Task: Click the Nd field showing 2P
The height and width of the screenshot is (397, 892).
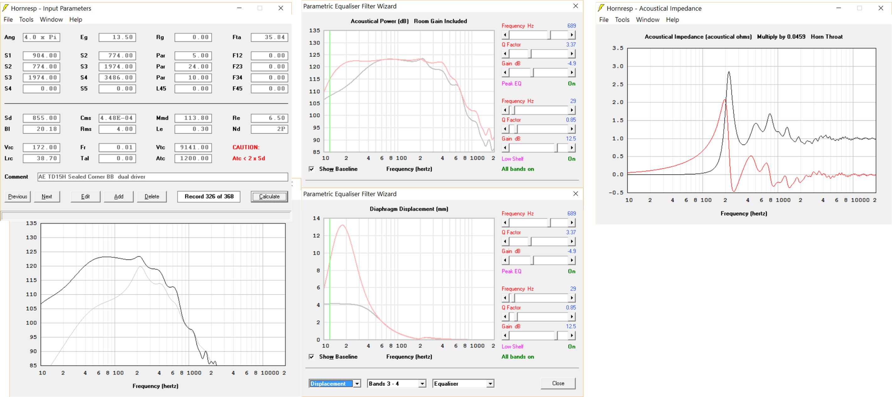Action: point(270,129)
